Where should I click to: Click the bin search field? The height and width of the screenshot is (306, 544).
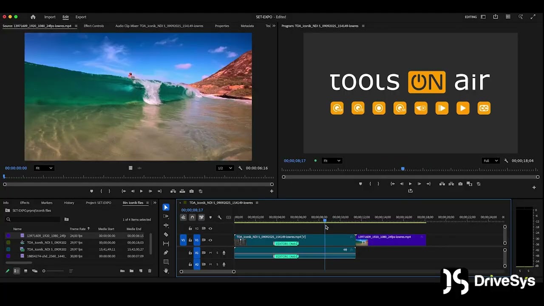[x=33, y=219]
